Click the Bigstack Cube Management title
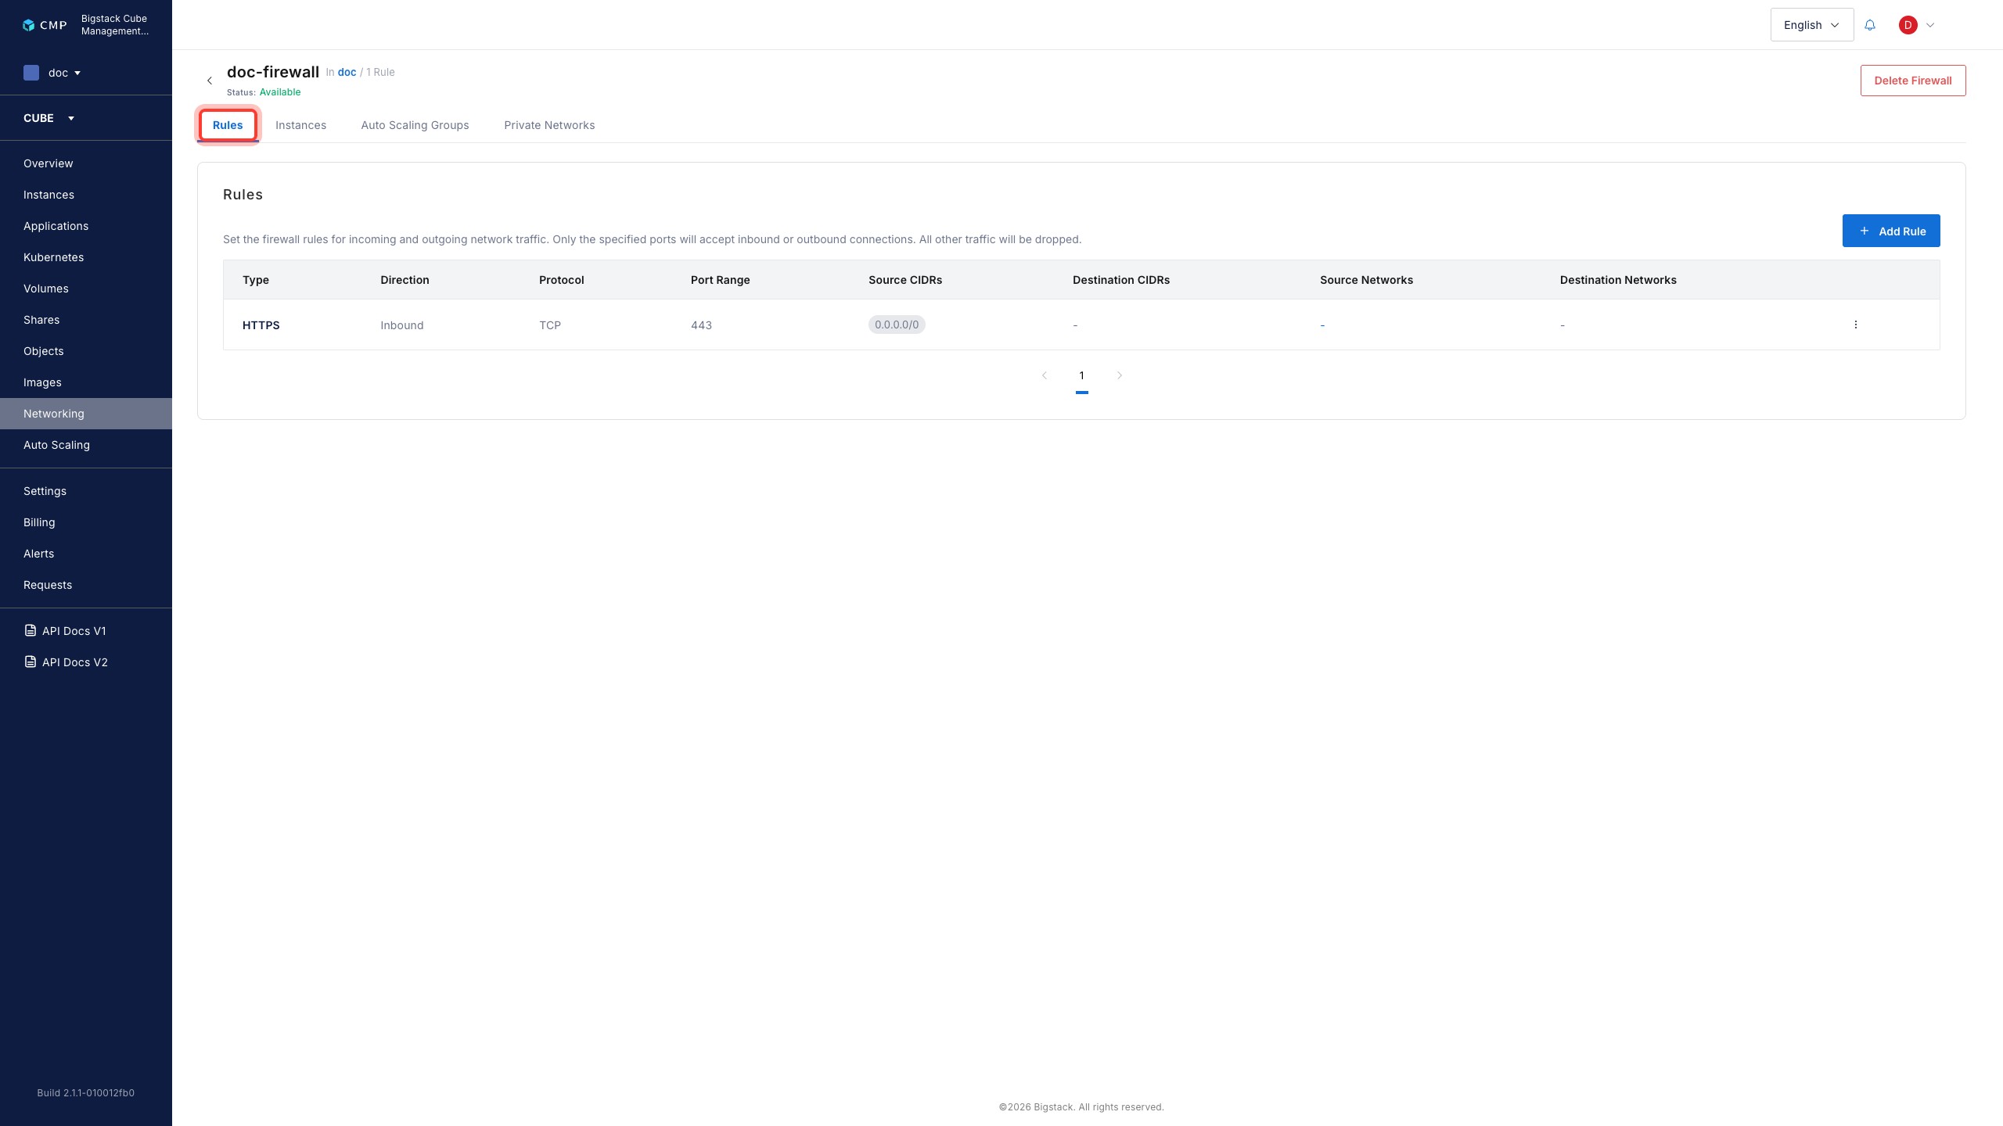The width and height of the screenshot is (2003, 1126). (x=115, y=25)
